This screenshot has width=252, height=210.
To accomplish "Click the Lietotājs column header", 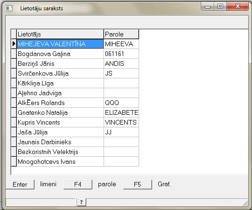I will point(60,34).
